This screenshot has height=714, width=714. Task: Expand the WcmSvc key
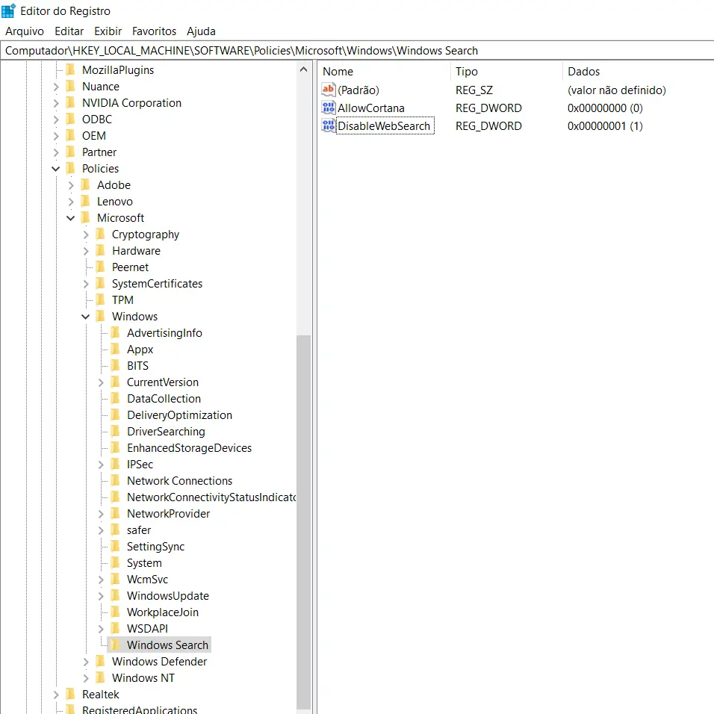[x=101, y=580]
